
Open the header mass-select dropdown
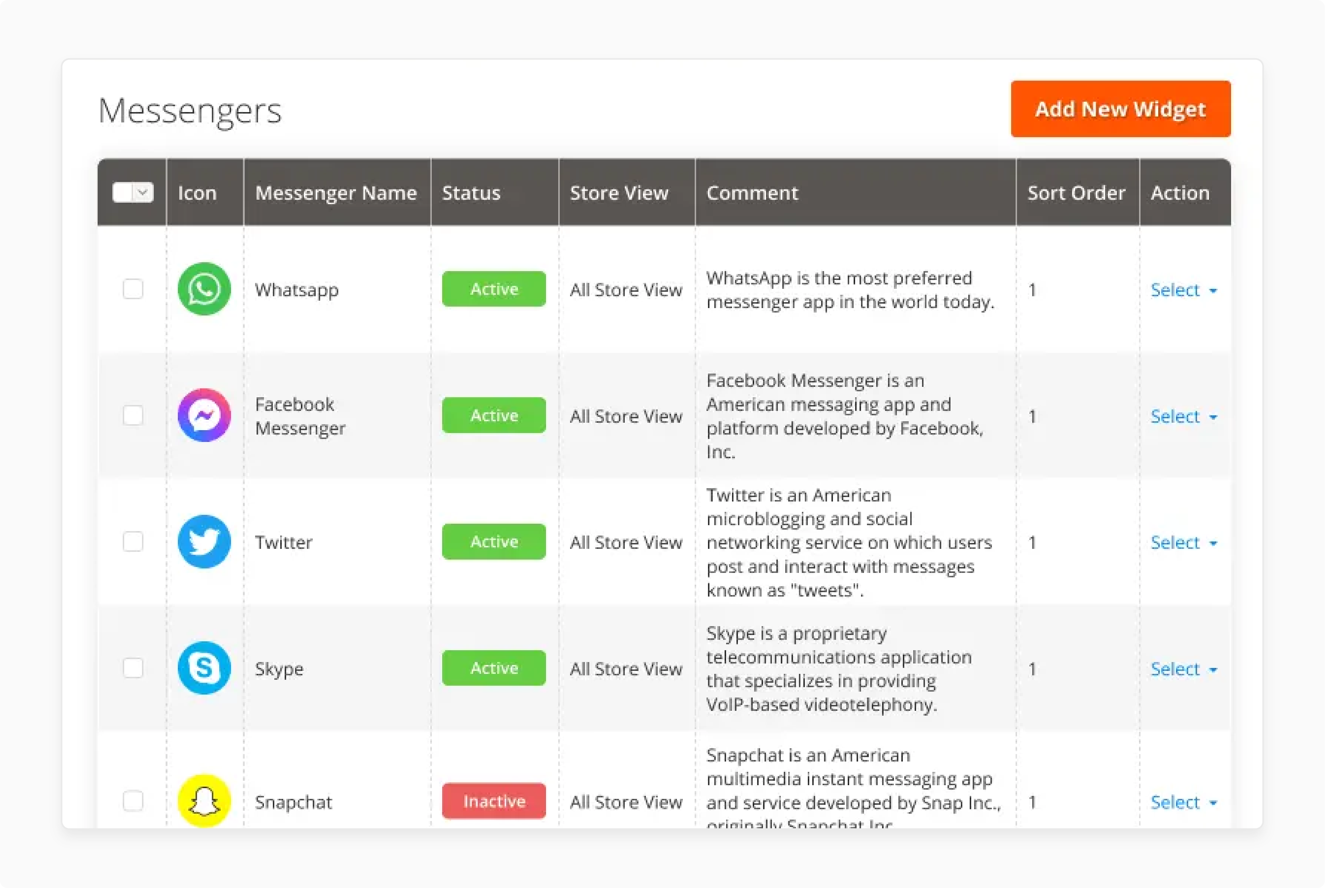pos(143,193)
